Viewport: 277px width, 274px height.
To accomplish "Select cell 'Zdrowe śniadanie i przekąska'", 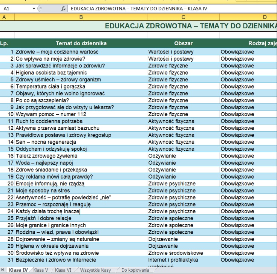I will tap(81, 170).
